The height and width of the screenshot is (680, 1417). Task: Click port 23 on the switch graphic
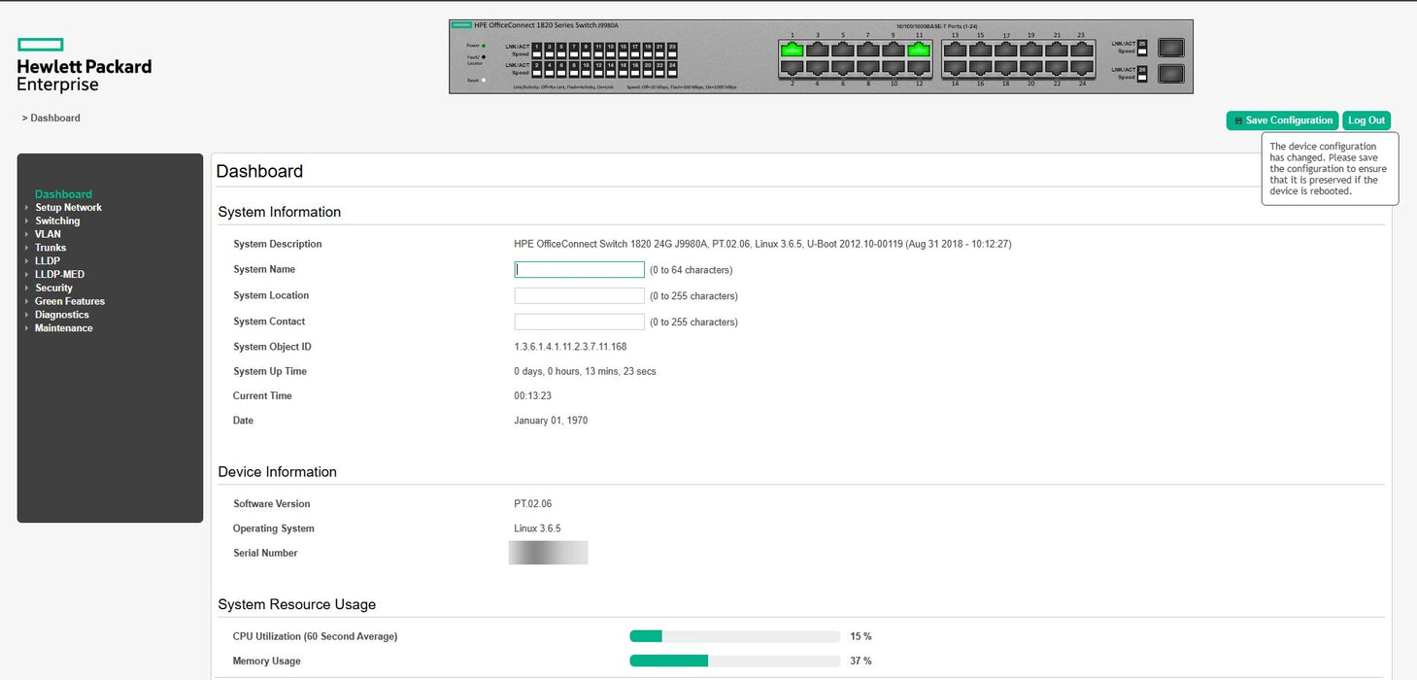coord(1082,50)
